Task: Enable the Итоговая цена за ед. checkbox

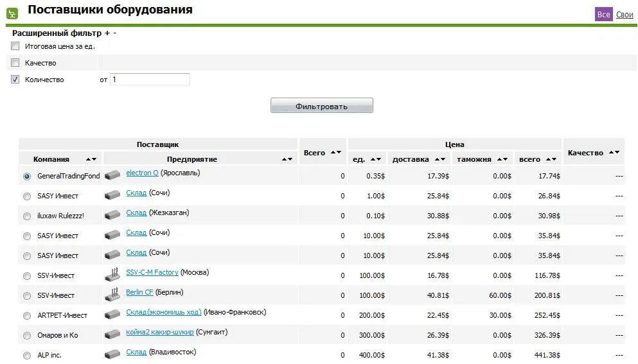Action: pyautogui.click(x=15, y=46)
